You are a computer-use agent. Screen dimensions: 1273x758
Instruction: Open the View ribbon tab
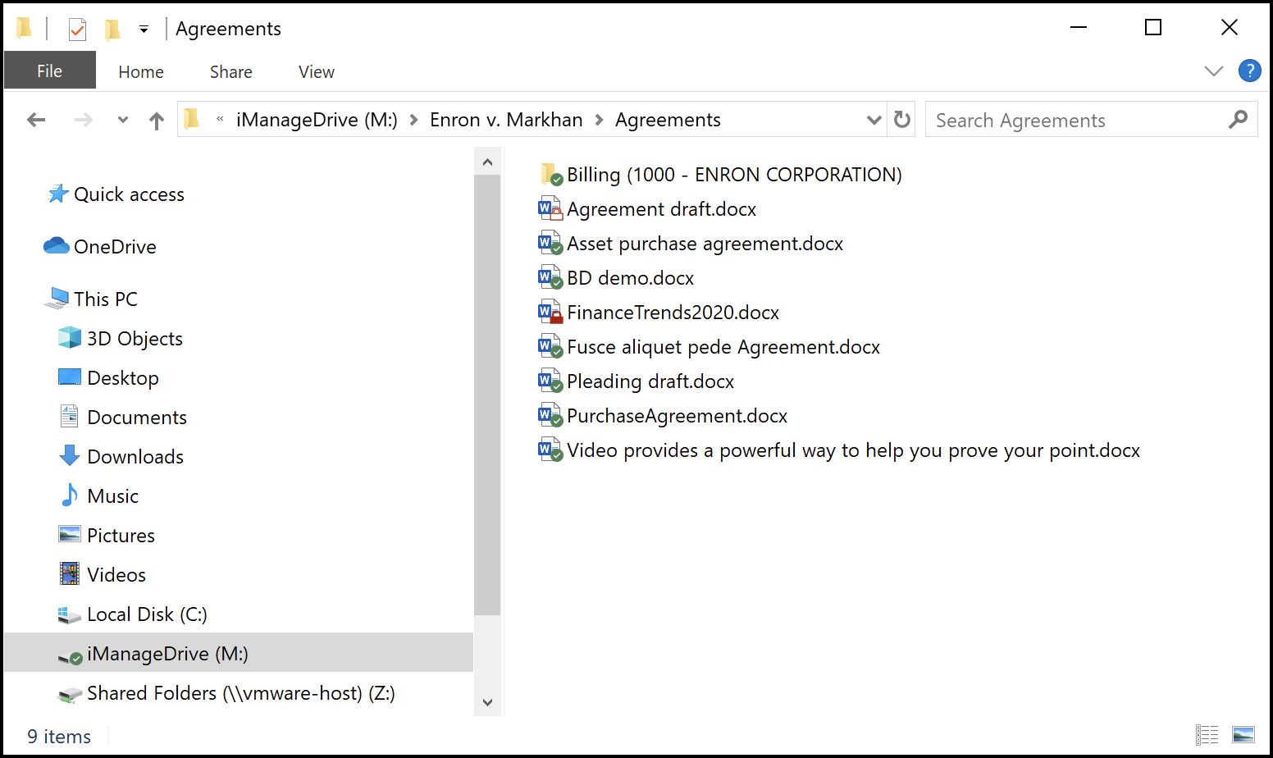click(x=316, y=72)
